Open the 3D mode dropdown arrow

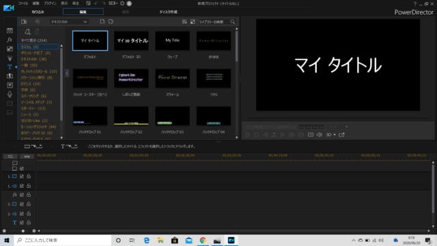coord(335,135)
